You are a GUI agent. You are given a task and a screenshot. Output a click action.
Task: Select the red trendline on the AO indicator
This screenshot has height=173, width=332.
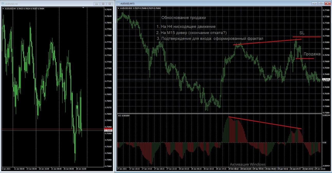265,123
